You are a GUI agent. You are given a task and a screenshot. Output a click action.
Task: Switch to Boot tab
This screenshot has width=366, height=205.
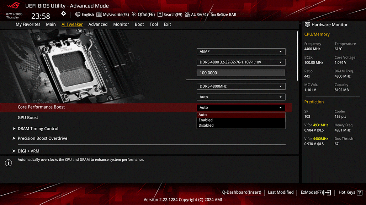coord(139,24)
